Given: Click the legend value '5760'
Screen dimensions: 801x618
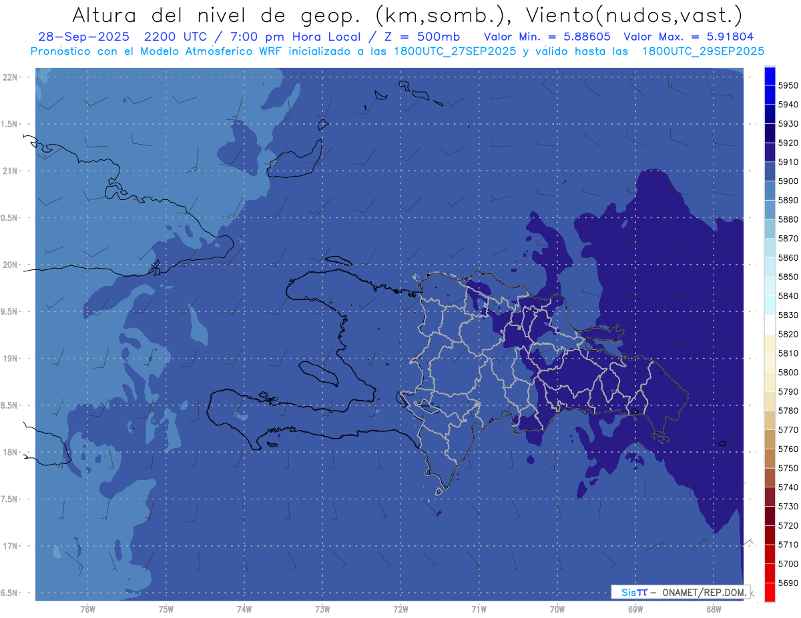Looking at the screenshot, I should click(x=788, y=449).
